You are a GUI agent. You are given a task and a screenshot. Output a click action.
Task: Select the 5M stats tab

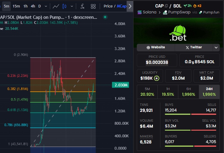coord(147,92)
